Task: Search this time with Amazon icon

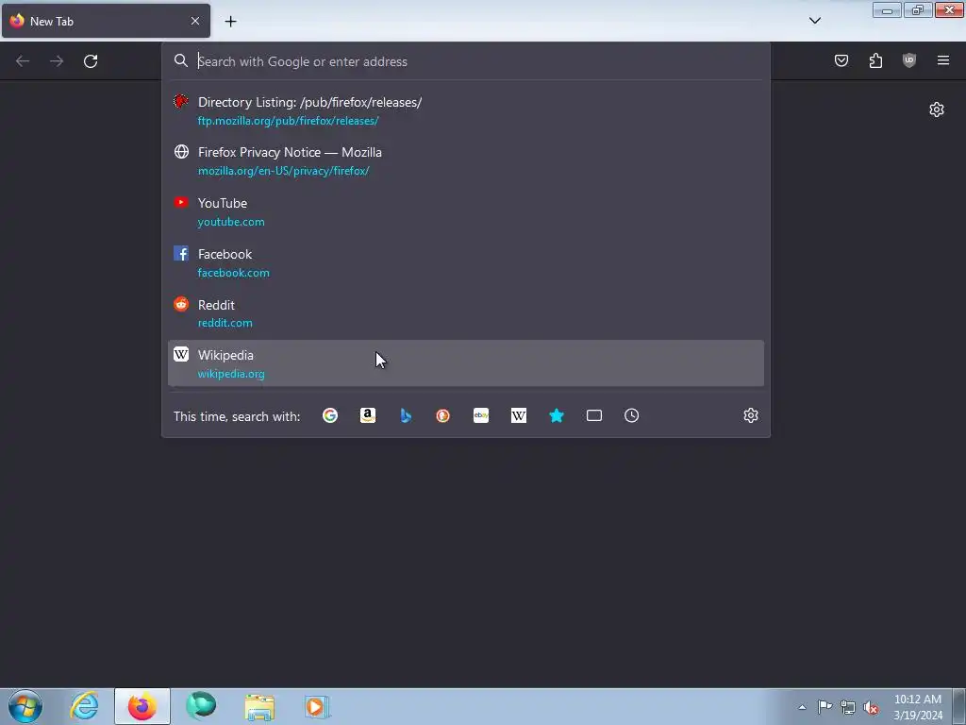Action: click(x=368, y=415)
